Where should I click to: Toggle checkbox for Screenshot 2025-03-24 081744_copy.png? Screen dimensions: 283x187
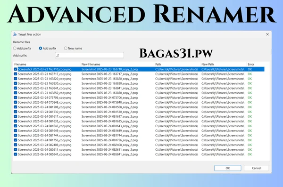click(16, 136)
